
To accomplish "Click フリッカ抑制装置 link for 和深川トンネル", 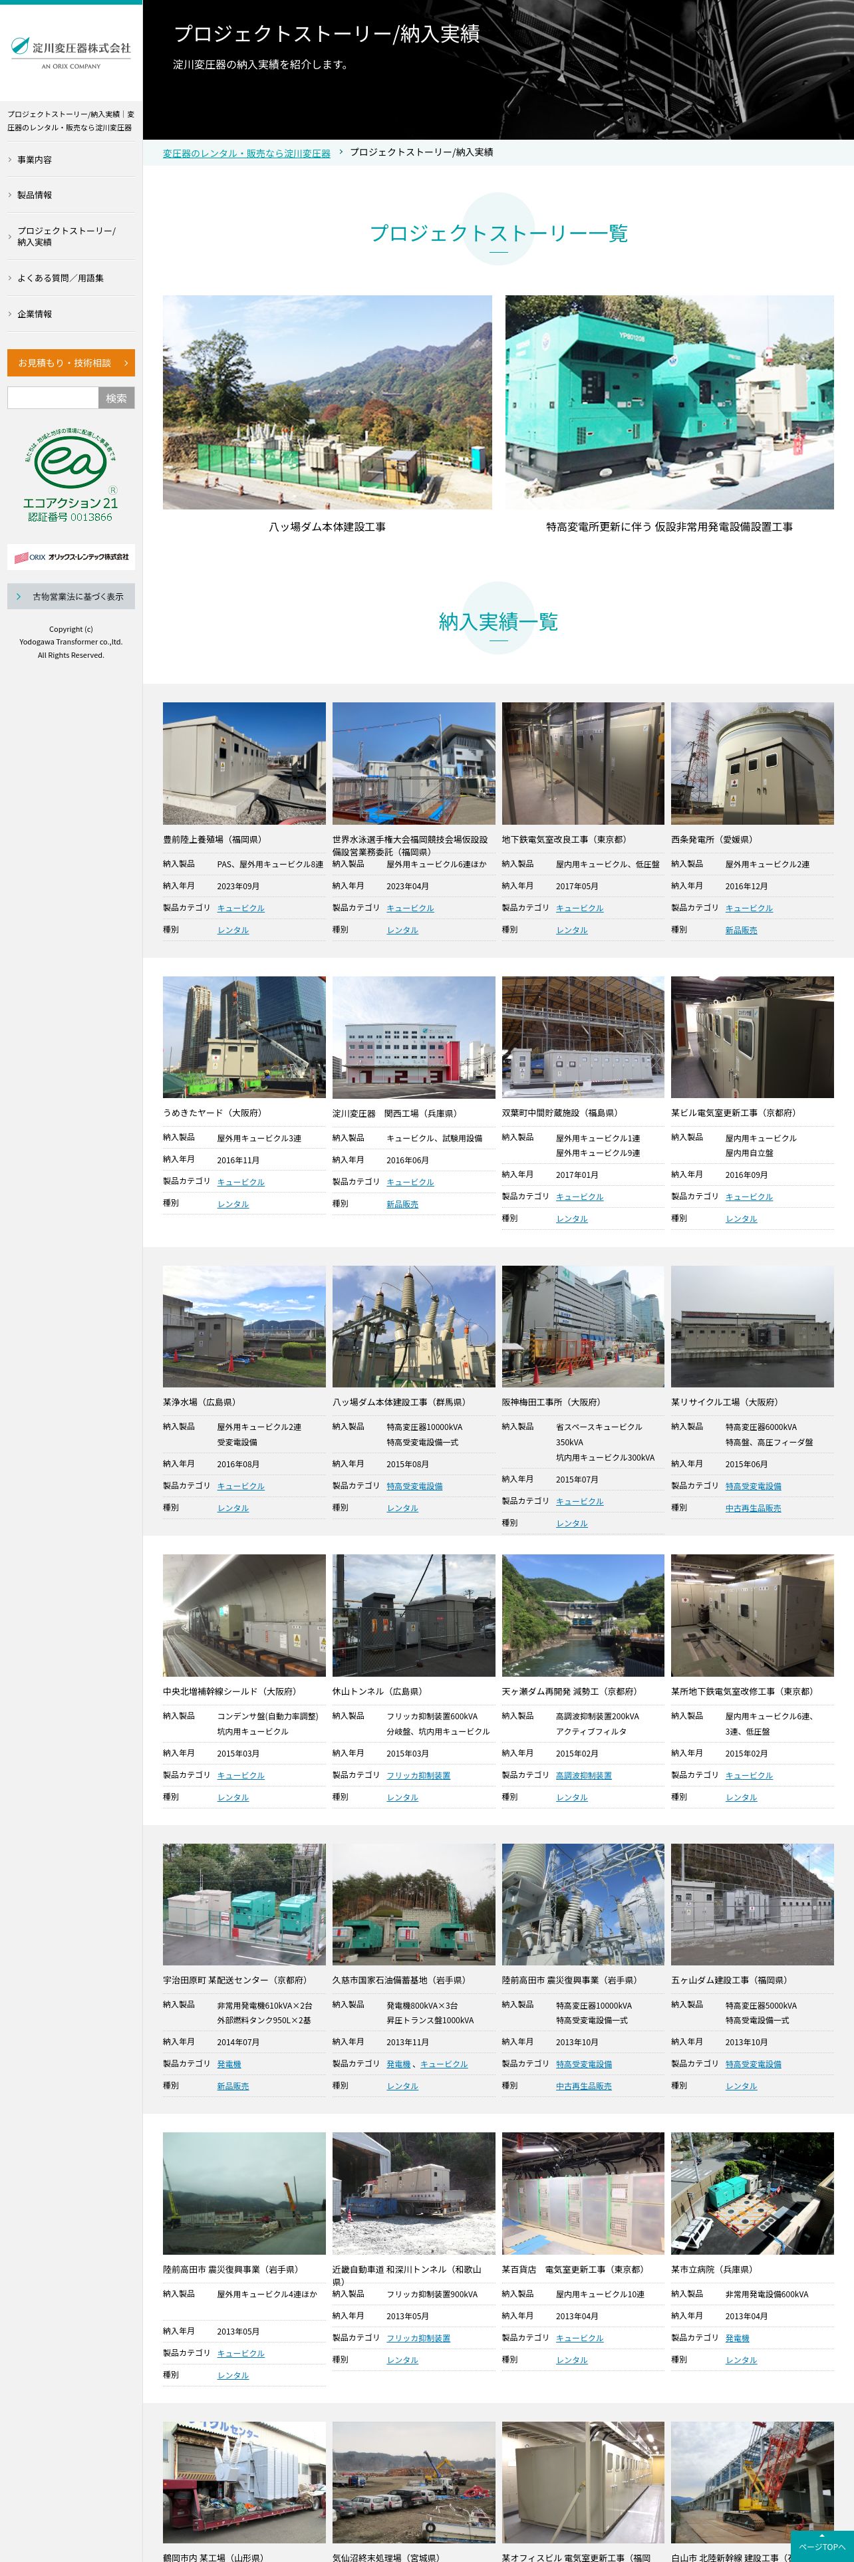I will [418, 2339].
